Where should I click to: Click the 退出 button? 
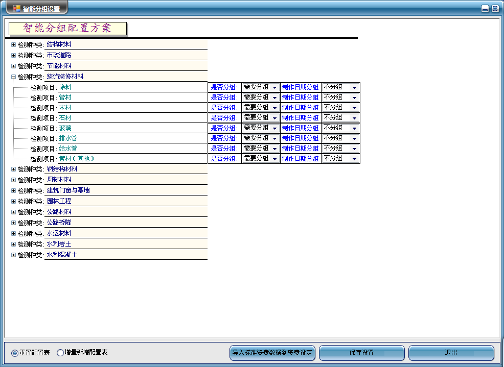click(451, 353)
